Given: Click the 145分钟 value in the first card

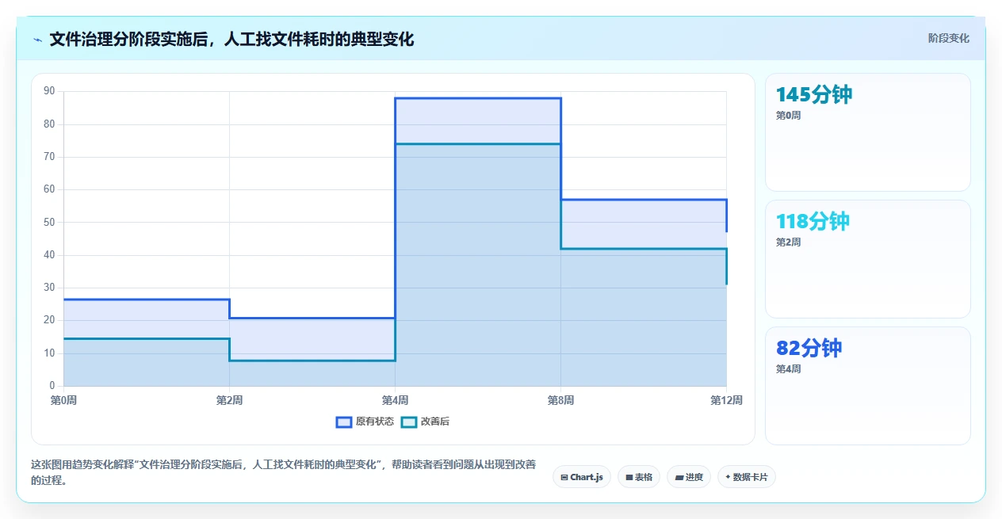Looking at the screenshot, I should click(x=814, y=95).
